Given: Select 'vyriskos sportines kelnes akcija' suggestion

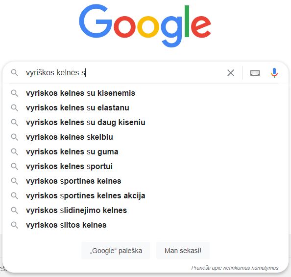Looking at the screenshot, I should click(x=144, y=195).
